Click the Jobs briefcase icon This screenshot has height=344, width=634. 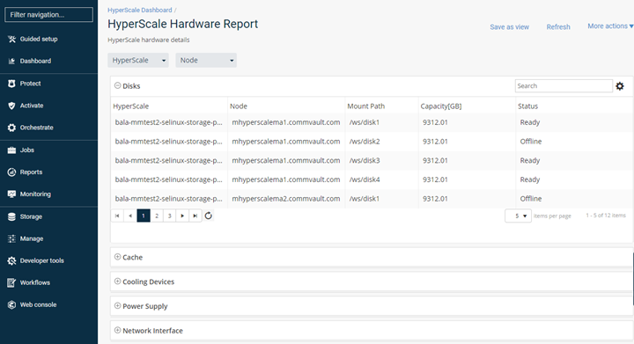pos(11,150)
